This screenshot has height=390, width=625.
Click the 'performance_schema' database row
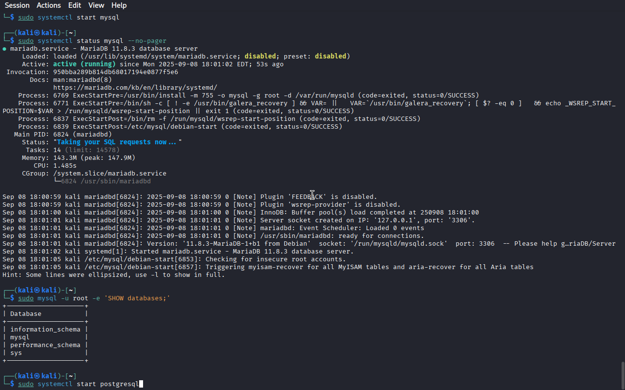pos(45,345)
